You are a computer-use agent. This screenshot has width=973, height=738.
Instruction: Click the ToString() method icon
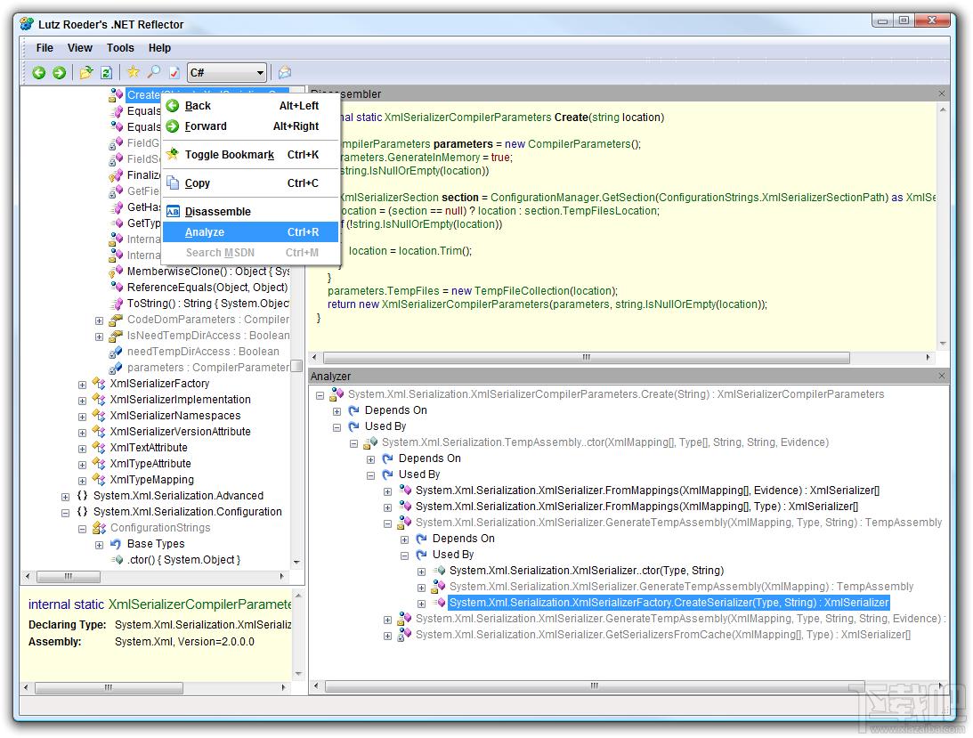[x=116, y=304]
